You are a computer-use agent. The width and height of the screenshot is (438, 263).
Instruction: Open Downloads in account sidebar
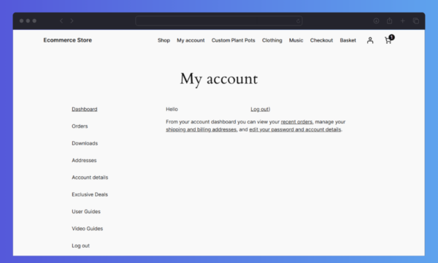[85, 143]
